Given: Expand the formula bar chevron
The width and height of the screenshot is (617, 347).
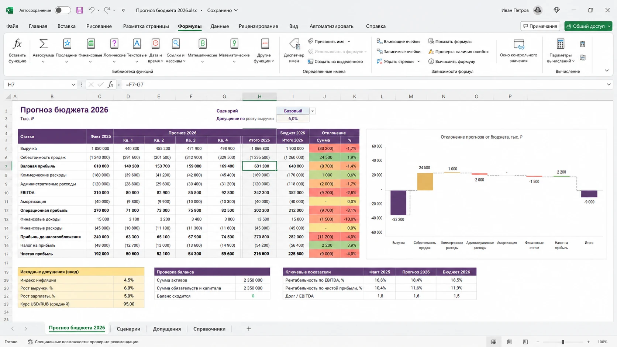Looking at the screenshot, I should (x=609, y=84).
